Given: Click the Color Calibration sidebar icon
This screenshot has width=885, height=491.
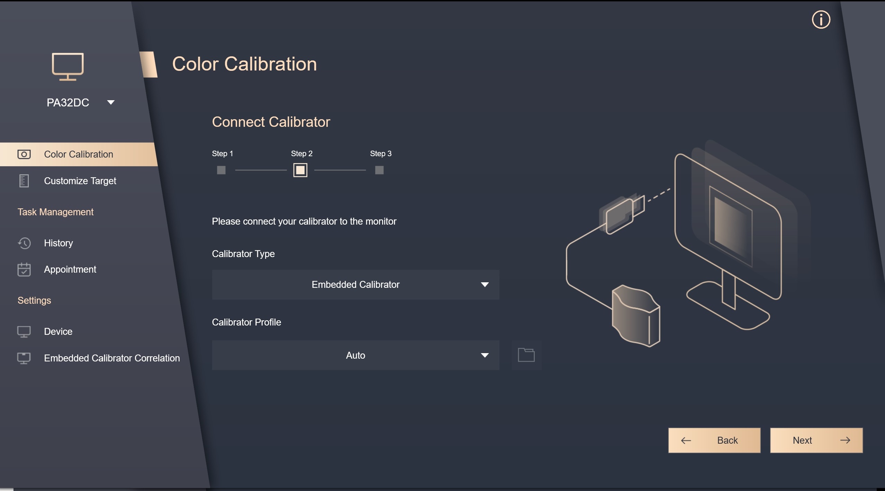Looking at the screenshot, I should 24,153.
